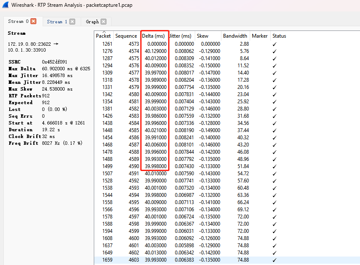
Task: Click the Start at value 4.666018 s
Action: (55, 123)
